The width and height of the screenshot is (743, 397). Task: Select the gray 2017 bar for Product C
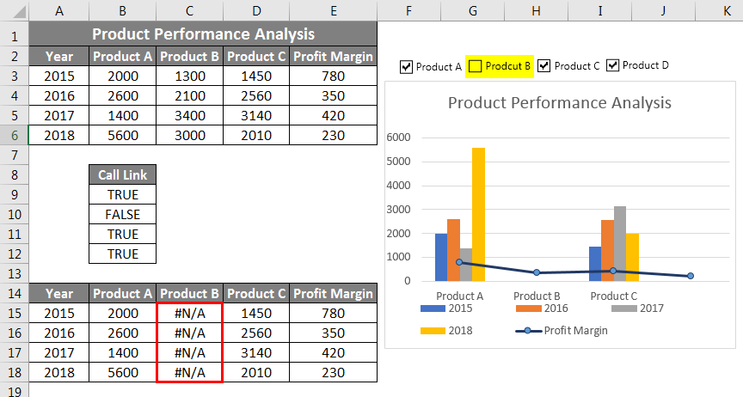pyautogui.click(x=620, y=243)
